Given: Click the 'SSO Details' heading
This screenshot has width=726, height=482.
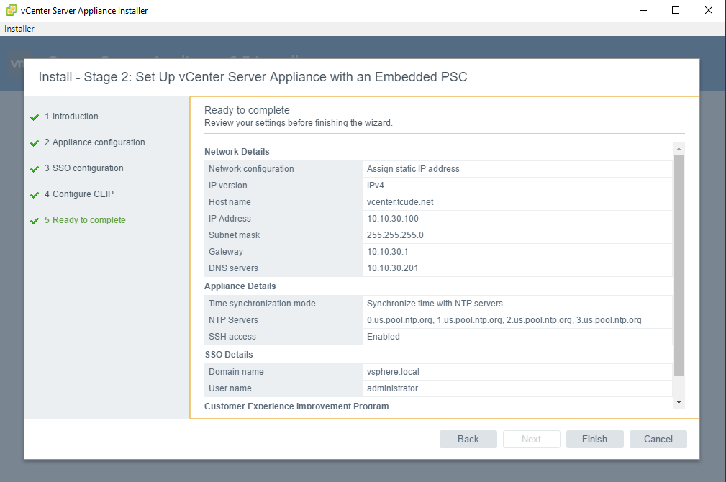Looking at the screenshot, I should coord(229,355).
